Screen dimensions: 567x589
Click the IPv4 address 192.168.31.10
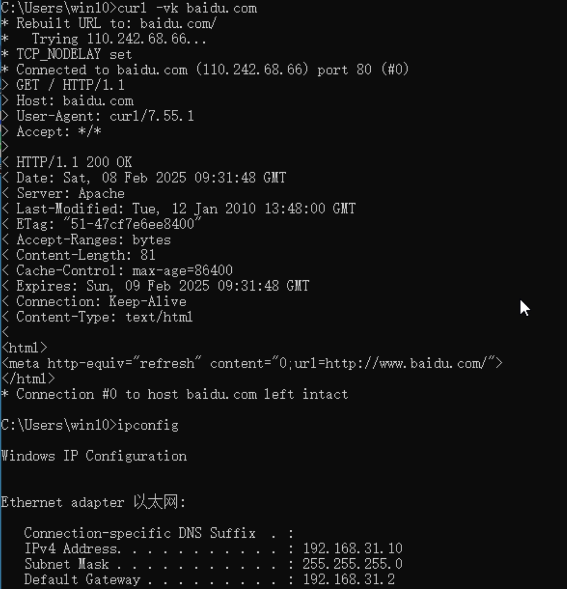(x=352, y=549)
